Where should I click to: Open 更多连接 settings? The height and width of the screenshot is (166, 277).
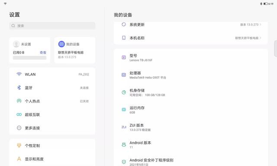pos(52,128)
